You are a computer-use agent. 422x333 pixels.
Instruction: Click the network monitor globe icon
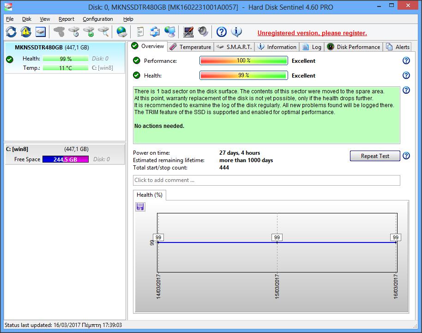[x=170, y=32]
